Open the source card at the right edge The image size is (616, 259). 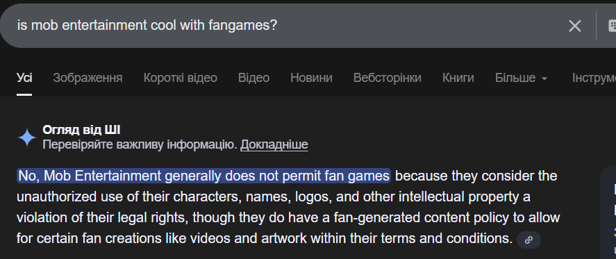tap(608, 212)
